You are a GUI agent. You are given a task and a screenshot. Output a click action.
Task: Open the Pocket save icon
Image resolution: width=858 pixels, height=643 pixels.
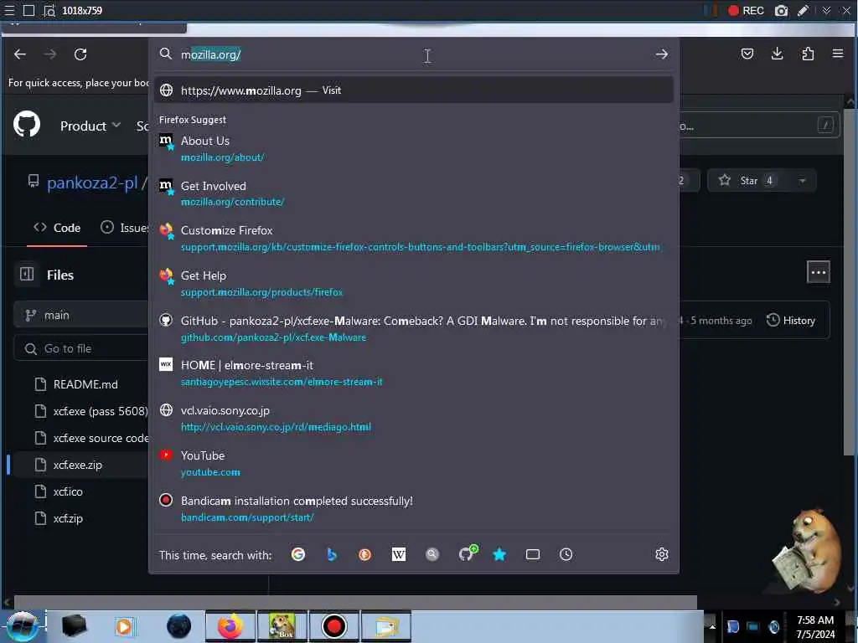[747, 54]
